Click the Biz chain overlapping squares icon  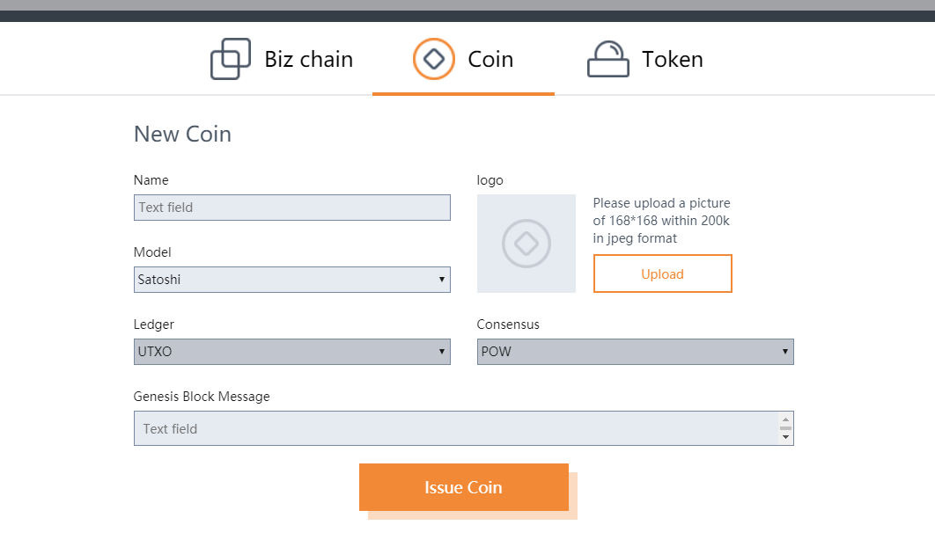pos(230,59)
